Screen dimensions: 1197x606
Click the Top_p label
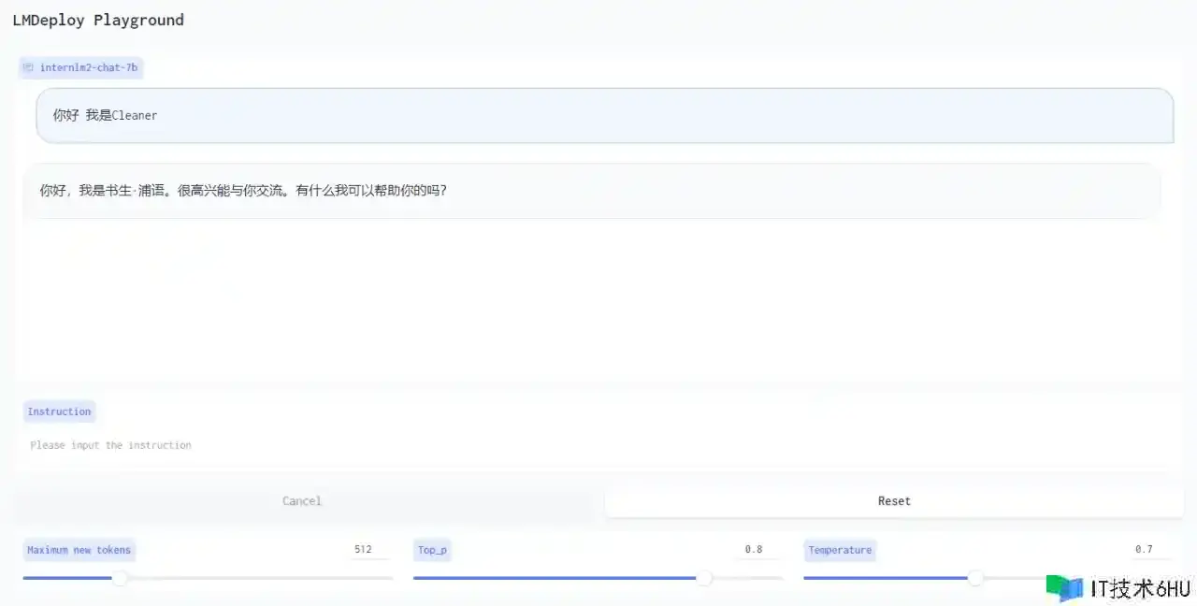point(432,550)
